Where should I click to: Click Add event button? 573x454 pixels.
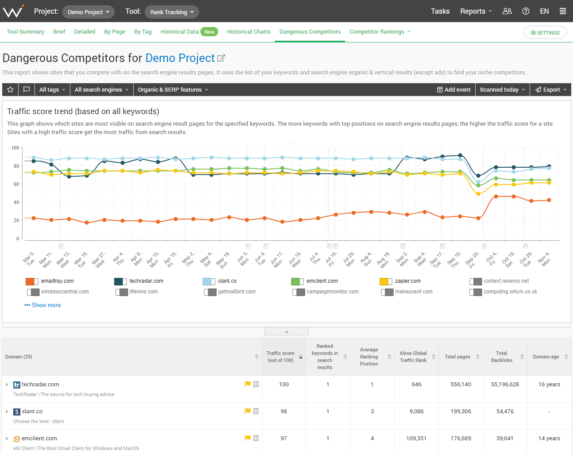454,89
